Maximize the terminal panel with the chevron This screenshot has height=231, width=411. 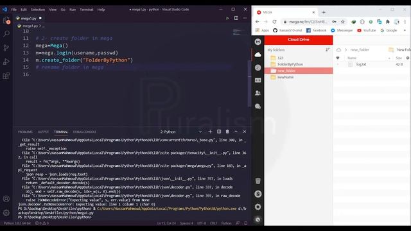tap(236, 132)
